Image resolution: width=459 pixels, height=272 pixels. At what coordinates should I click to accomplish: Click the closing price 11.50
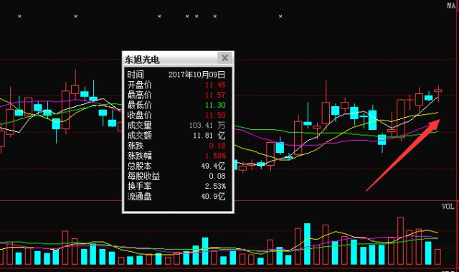215,115
